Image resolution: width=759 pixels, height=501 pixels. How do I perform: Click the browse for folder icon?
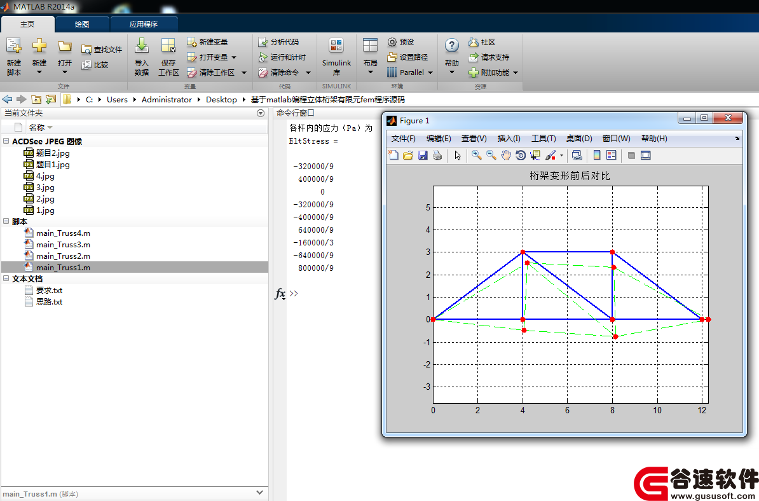tap(51, 99)
